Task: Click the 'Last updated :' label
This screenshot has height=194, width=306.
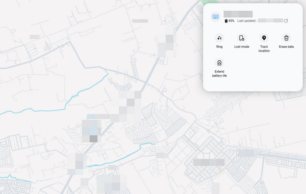Action: (247, 21)
